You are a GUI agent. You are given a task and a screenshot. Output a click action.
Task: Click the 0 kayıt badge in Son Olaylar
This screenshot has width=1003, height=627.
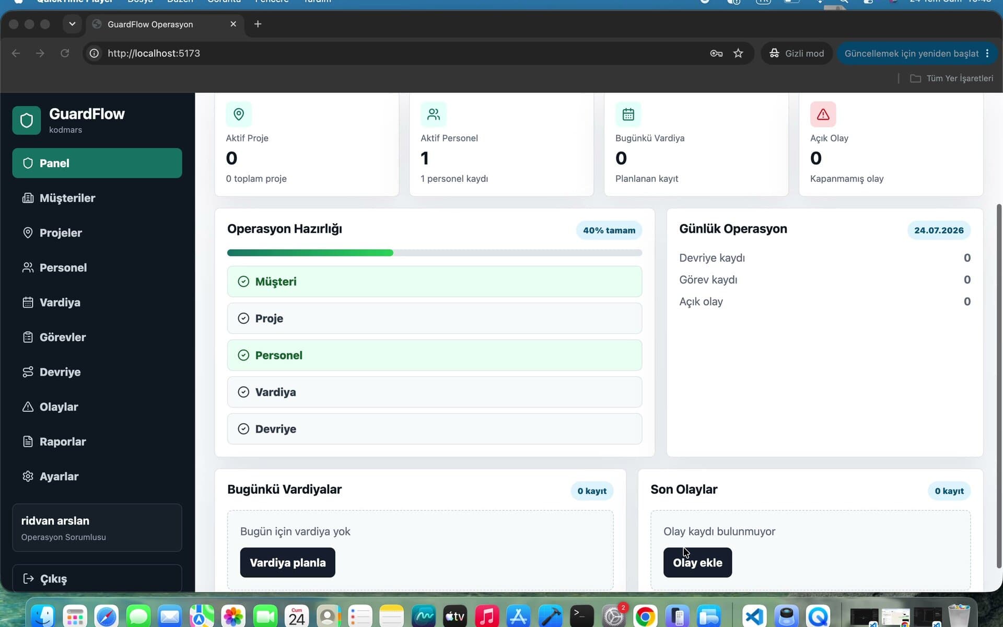point(949,491)
